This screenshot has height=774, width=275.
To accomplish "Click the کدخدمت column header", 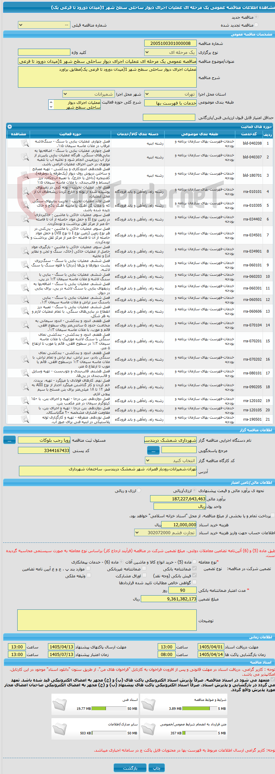I will click(249, 134).
